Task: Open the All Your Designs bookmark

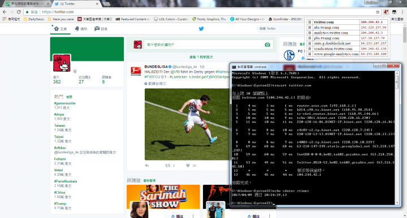Action: (x=248, y=19)
